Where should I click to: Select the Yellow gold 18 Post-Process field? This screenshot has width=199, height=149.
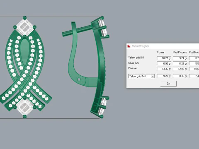click(180, 58)
